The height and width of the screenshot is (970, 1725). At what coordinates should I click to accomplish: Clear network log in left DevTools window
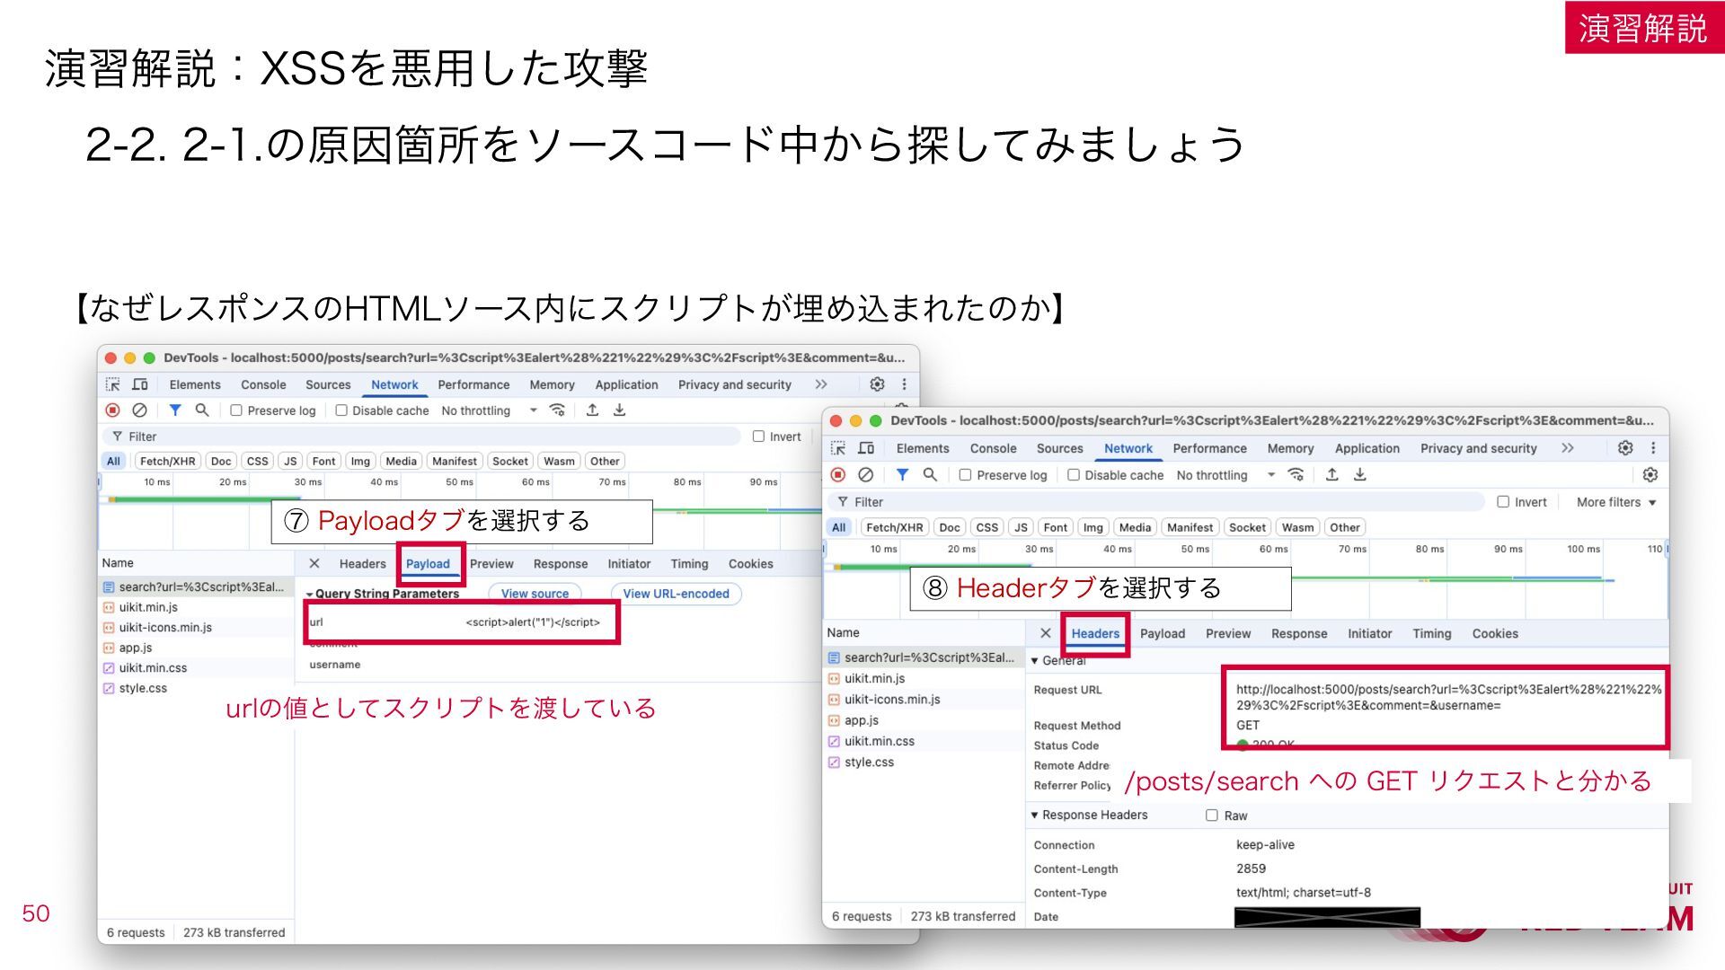pyautogui.click(x=139, y=410)
